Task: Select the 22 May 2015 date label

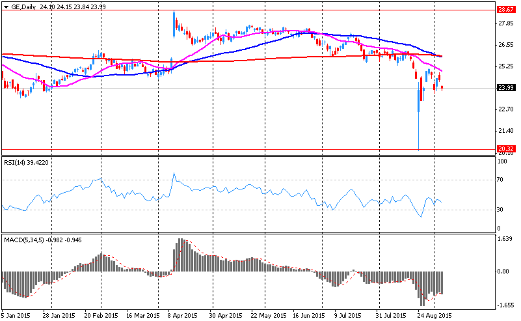Action: [x=269, y=315]
